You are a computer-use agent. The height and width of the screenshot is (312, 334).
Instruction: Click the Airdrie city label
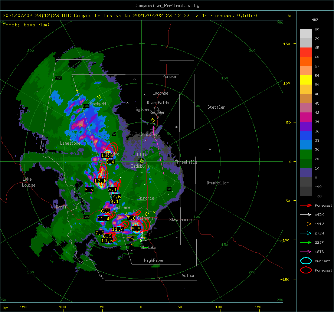coord(146,198)
